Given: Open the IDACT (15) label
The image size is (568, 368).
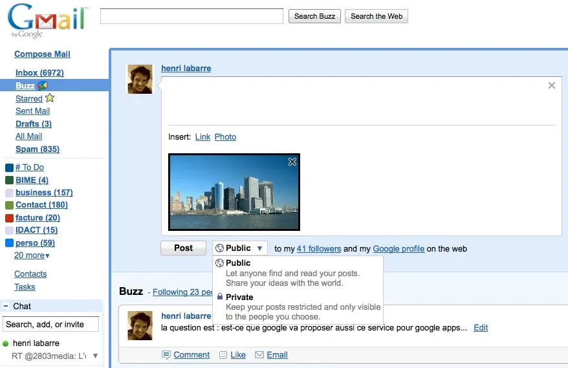Looking at the screenshot, I should pos(37,230).
